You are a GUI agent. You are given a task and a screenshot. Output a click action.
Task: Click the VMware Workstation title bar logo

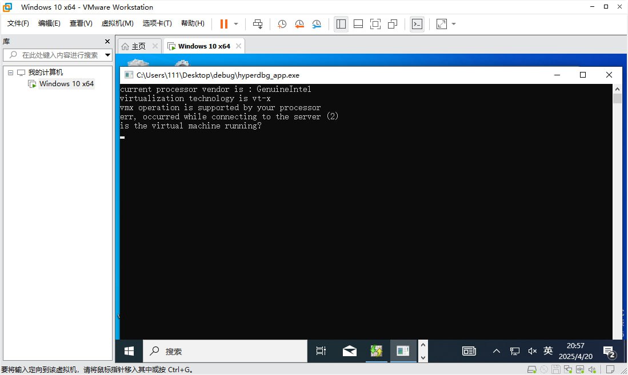point(7,7)
